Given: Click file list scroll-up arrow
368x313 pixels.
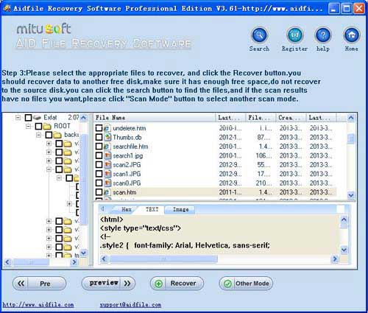Looking at the screenshot, I should click(x=351, y=118).
